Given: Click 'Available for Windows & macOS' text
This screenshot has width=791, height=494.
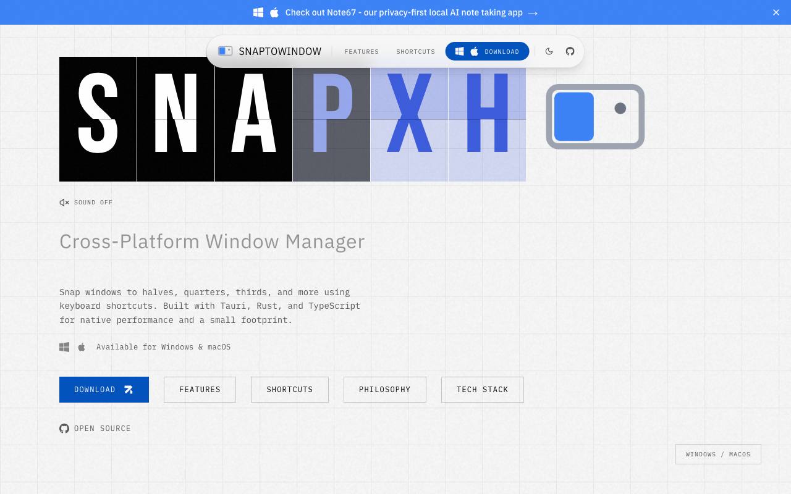Looking at the screenshot, I should (164, 347).
